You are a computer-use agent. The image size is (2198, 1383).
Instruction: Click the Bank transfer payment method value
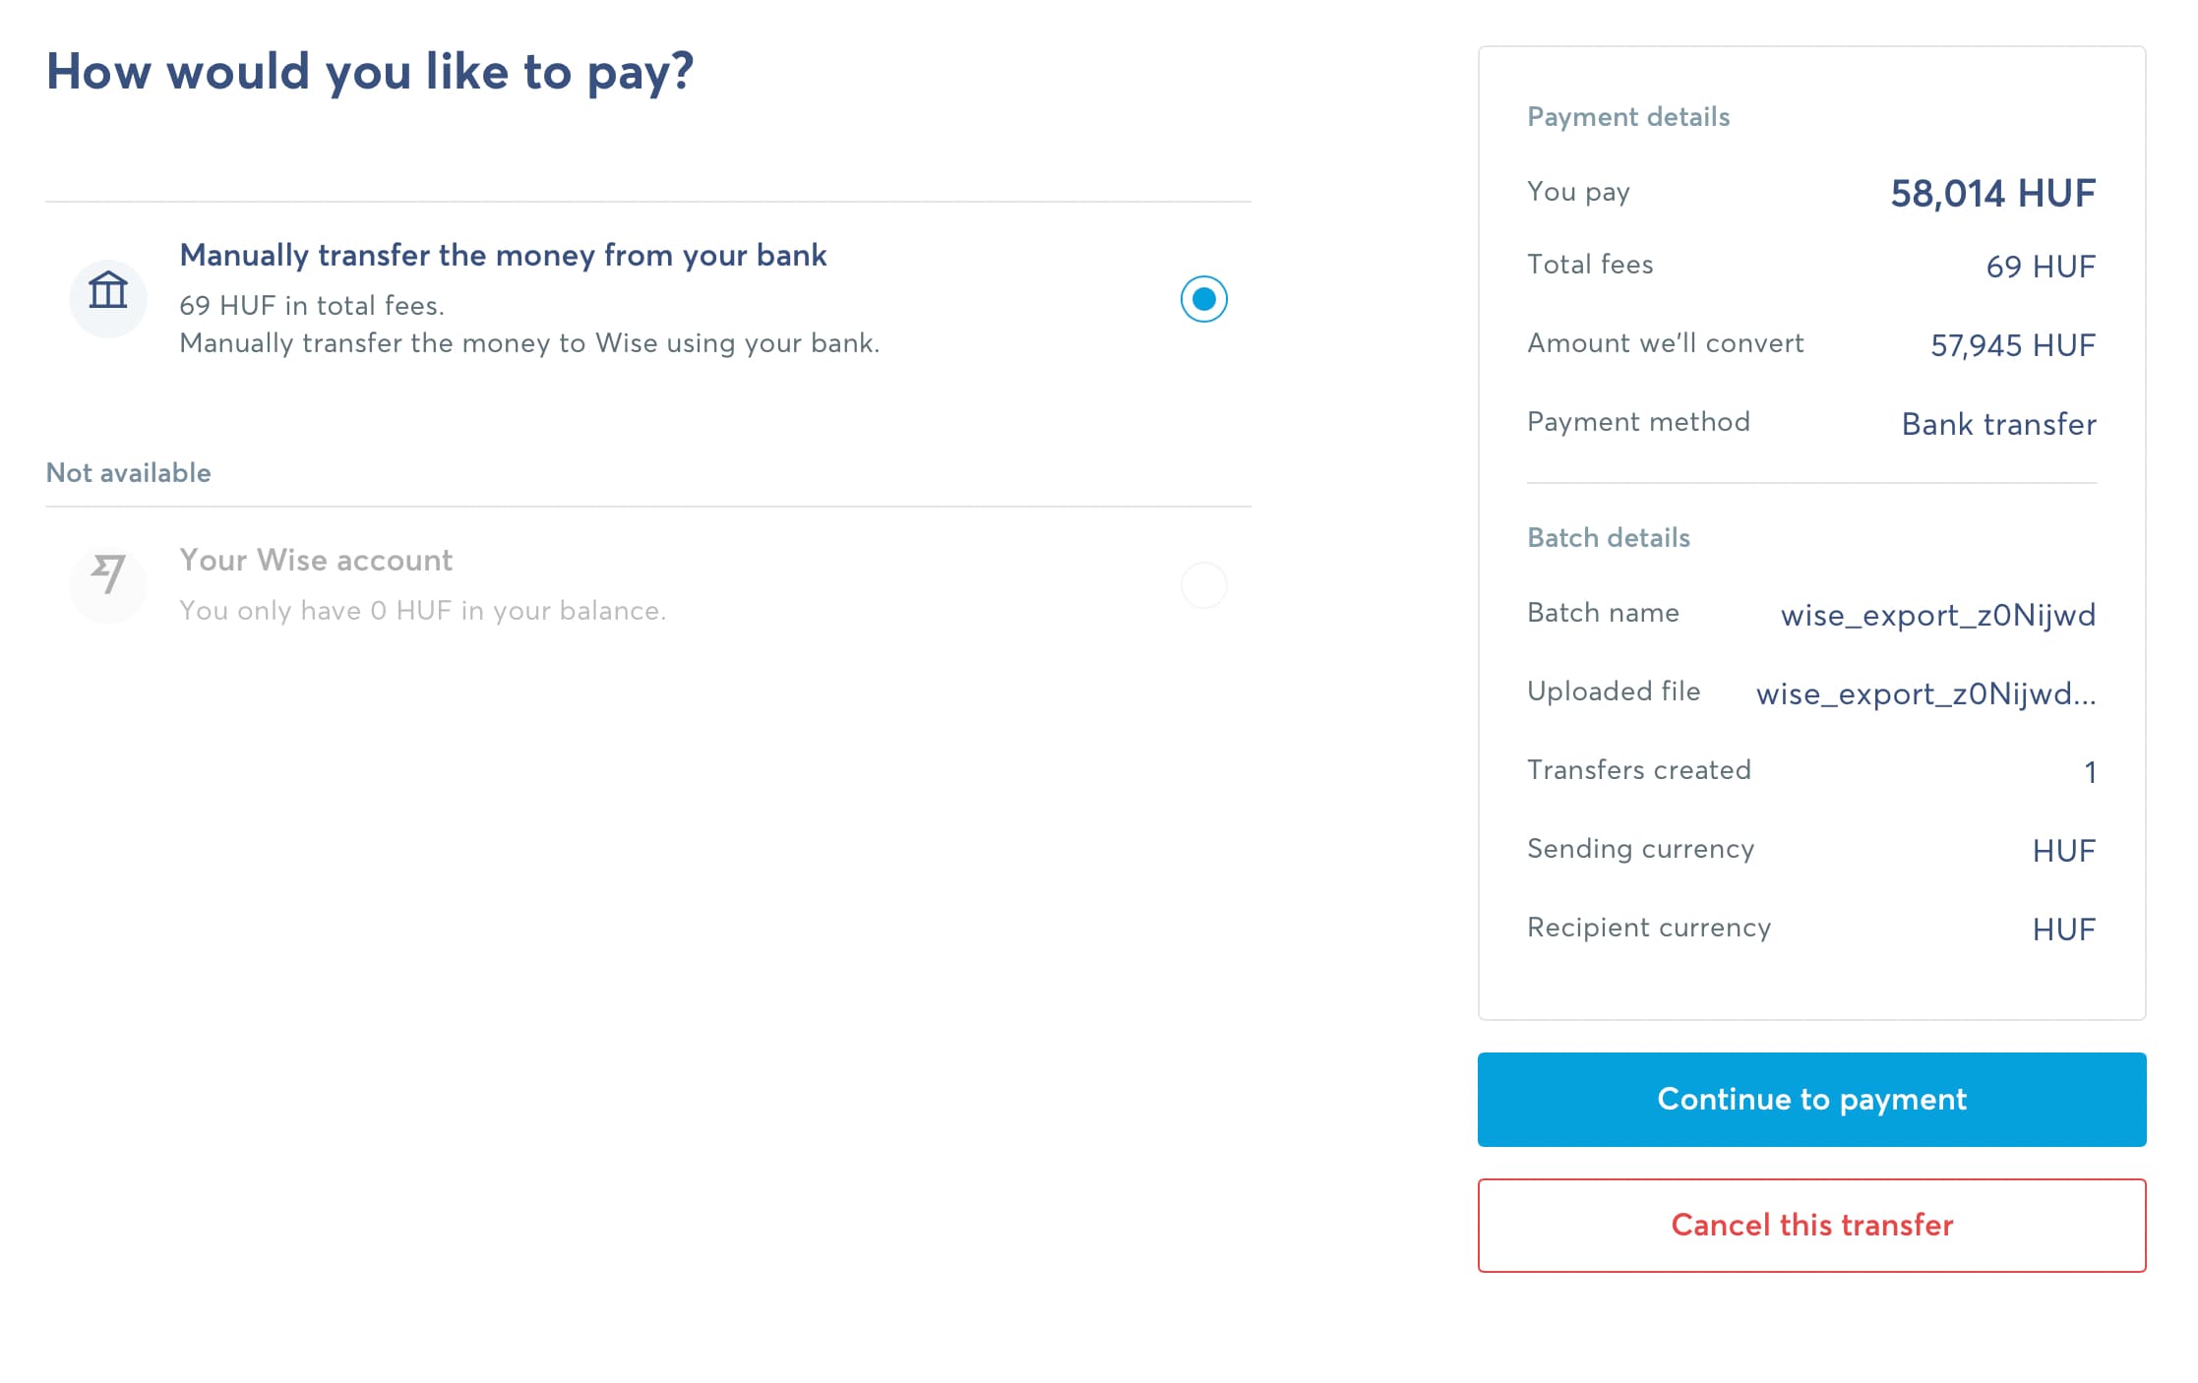tap(1998, 424)
